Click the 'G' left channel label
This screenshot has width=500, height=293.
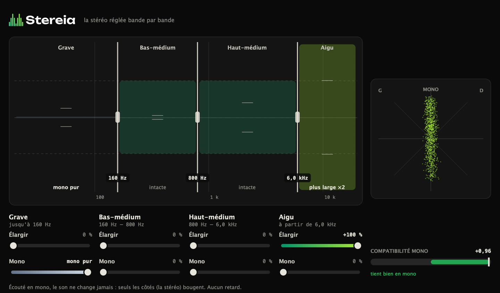[x=380, y=90]
